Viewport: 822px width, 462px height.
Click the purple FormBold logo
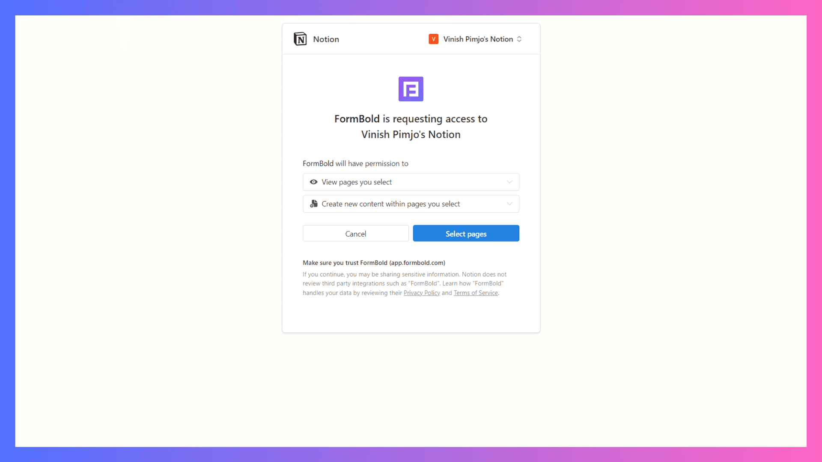click(411, 89)
